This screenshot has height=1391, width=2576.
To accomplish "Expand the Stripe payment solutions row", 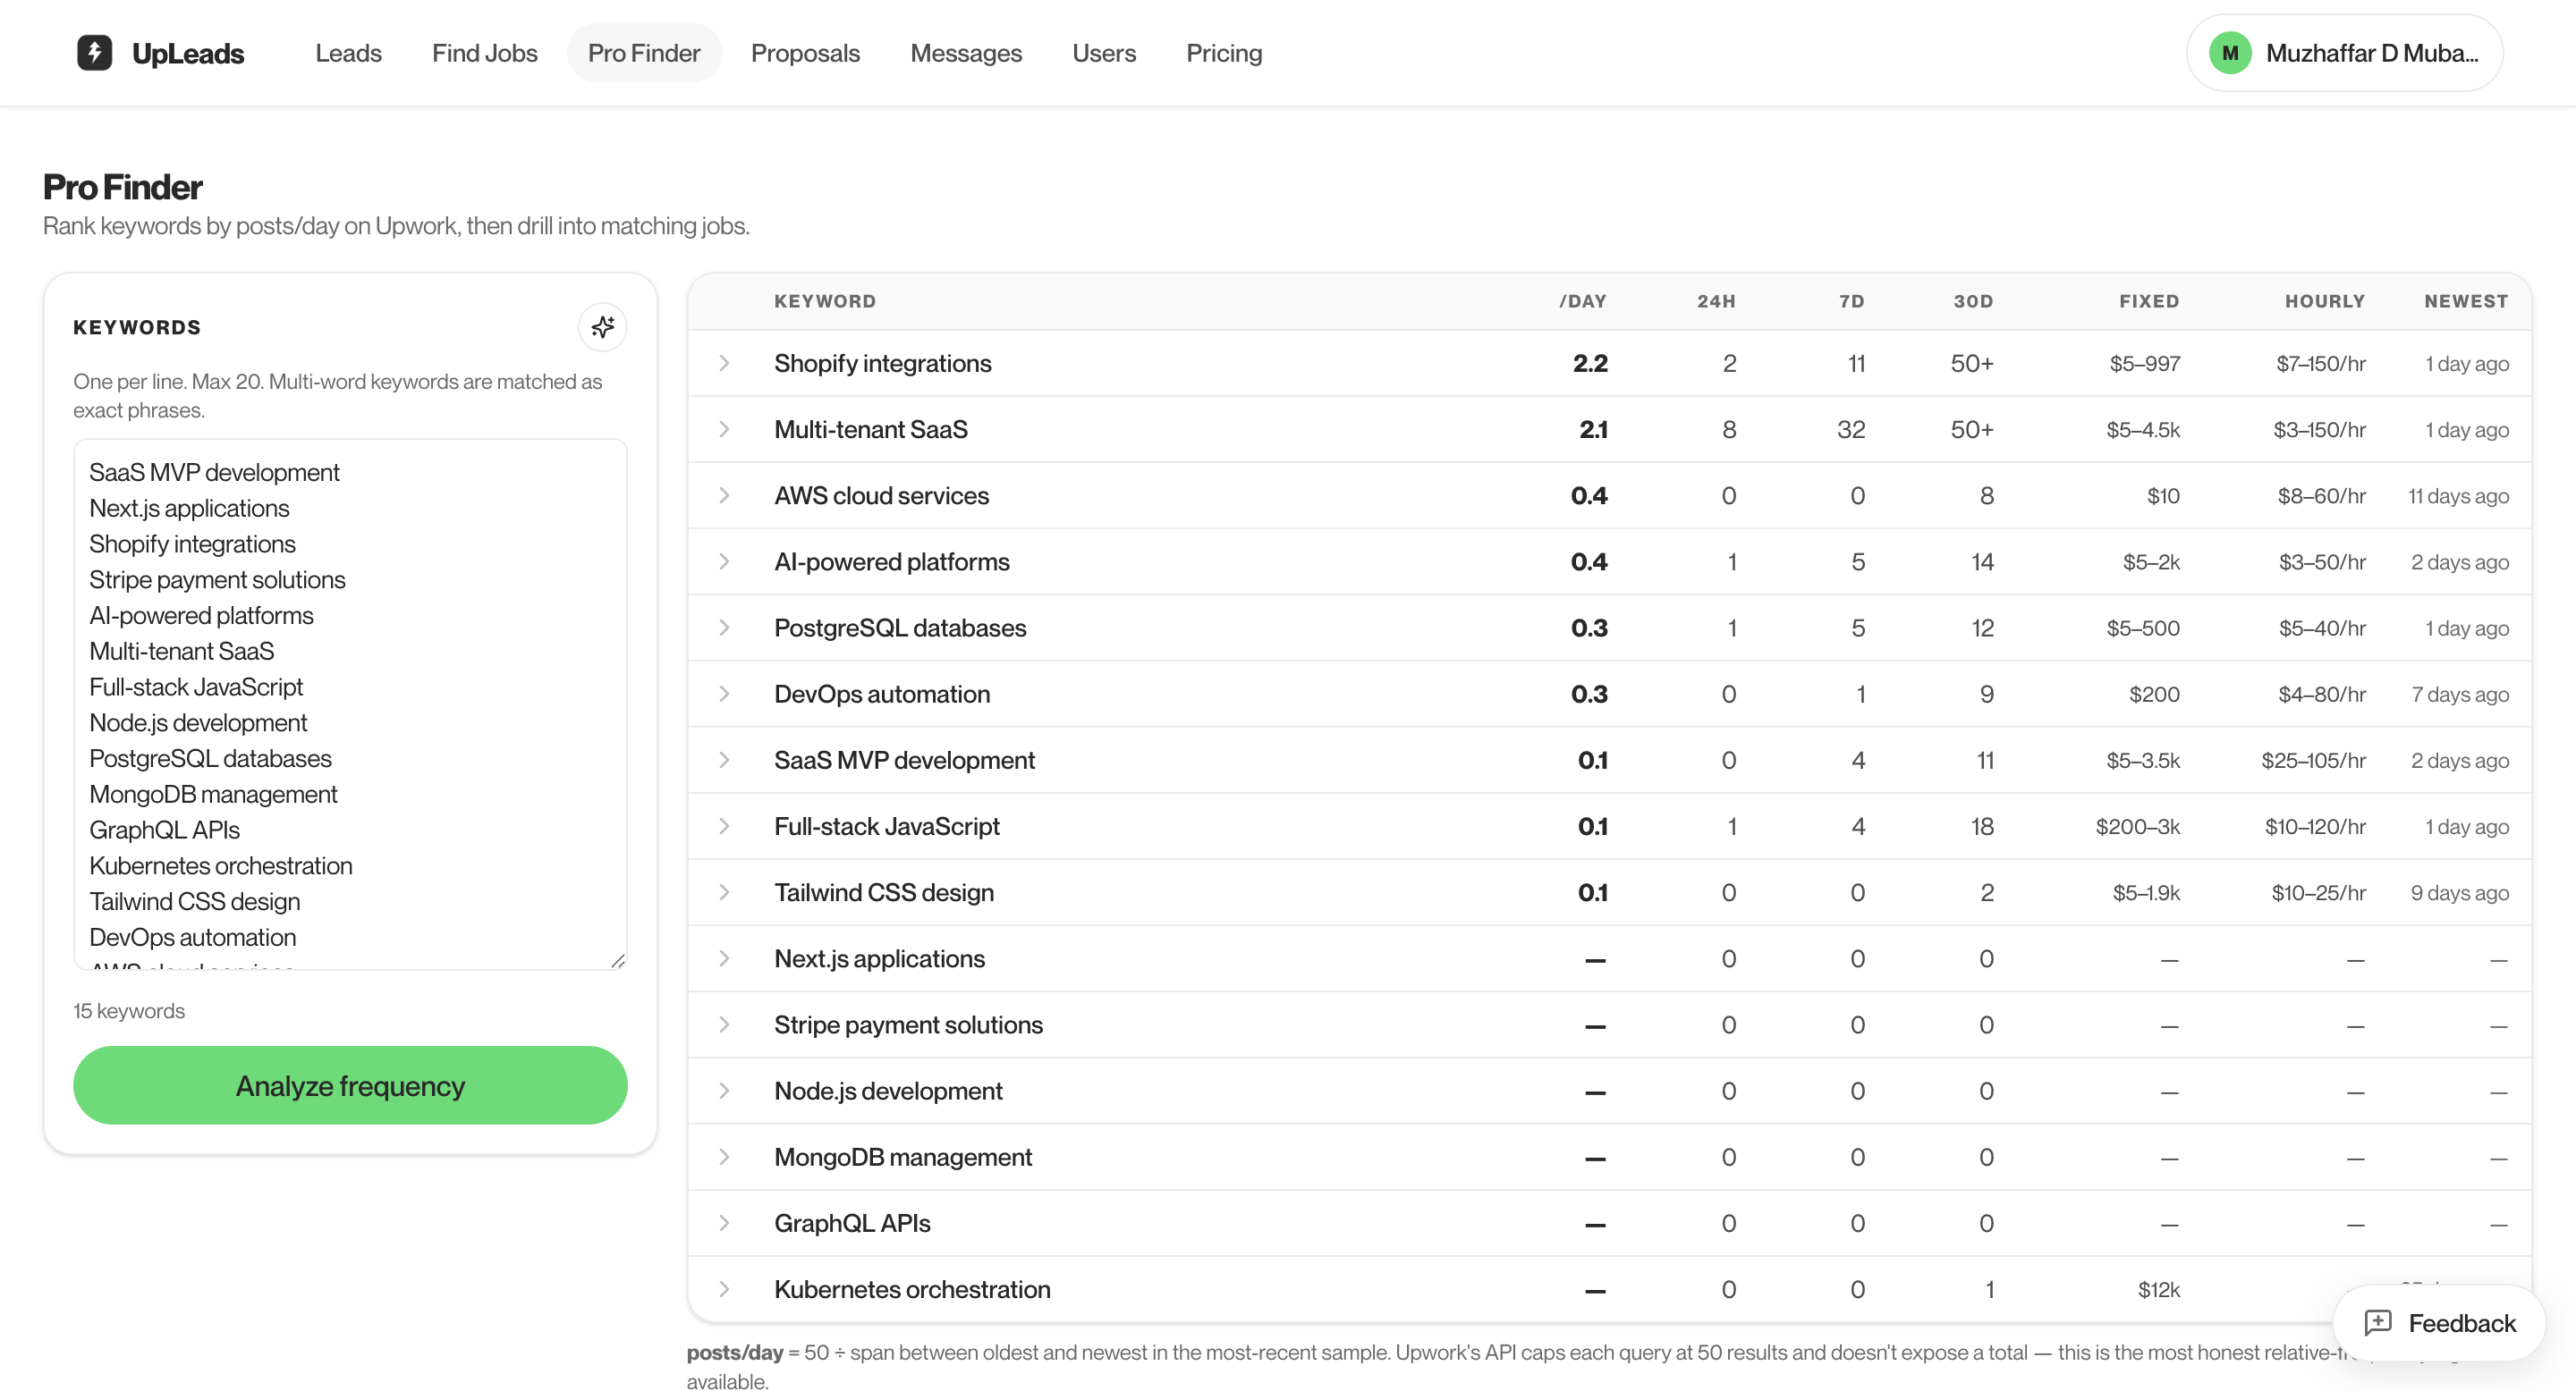I will click(724, 1024).
